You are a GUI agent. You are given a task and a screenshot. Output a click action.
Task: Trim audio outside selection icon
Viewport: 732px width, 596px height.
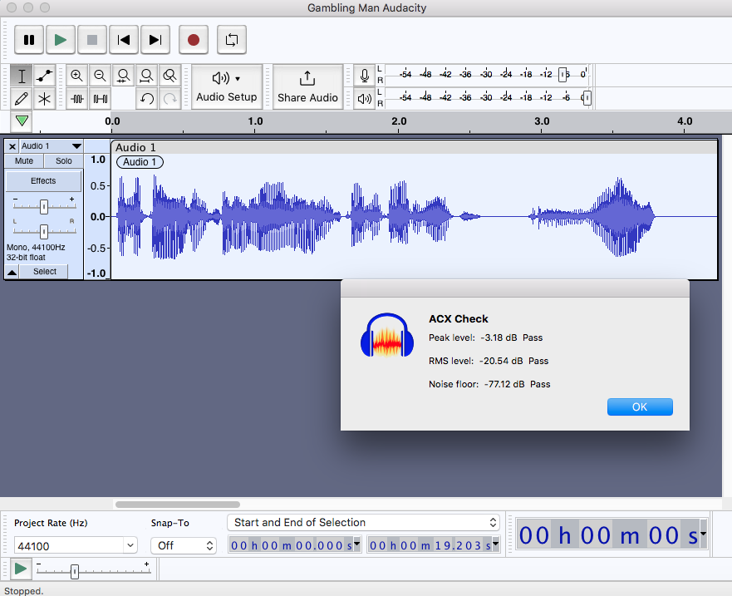point(76,99)
